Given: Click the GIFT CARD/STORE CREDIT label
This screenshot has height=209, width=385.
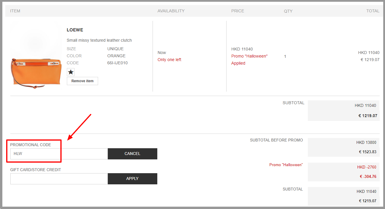Looking at the screenshot, I should (x=36, y=170).
